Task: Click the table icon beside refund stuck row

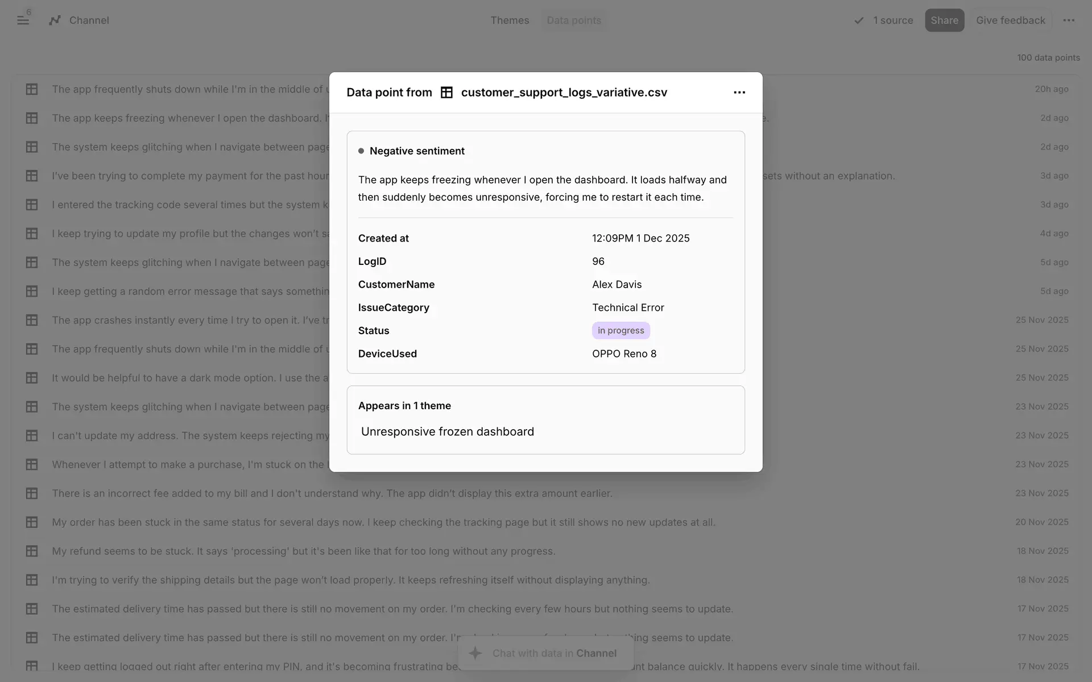Action: pyautogui.click(x=32, y=551)
